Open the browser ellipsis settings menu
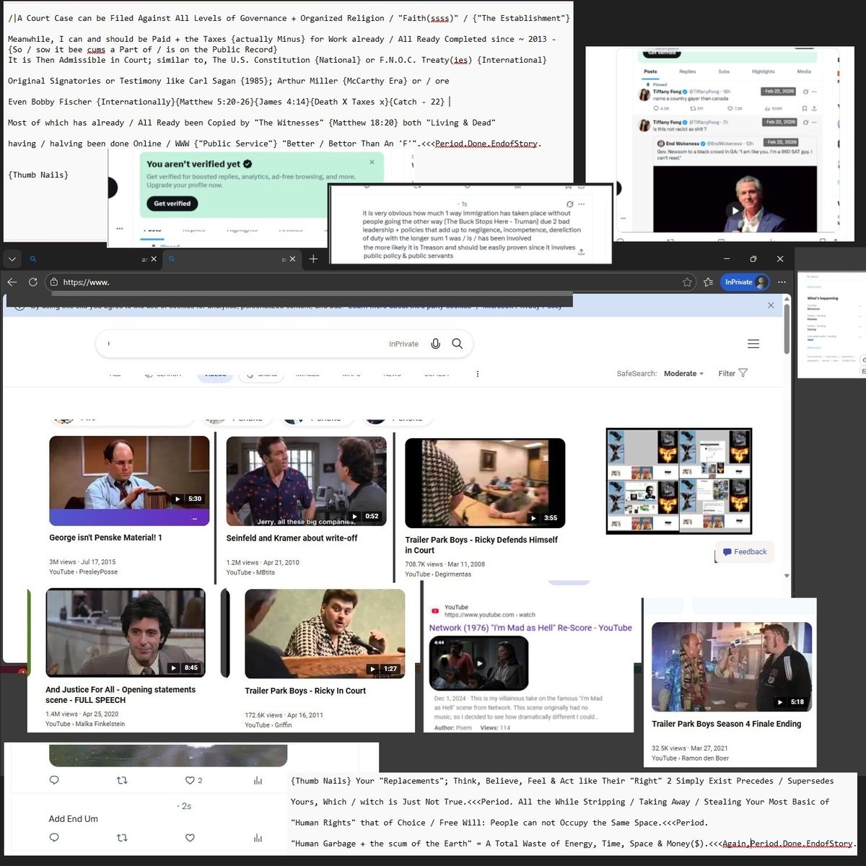The height and width of the screenshot is (866, 866). pos(782,281)
